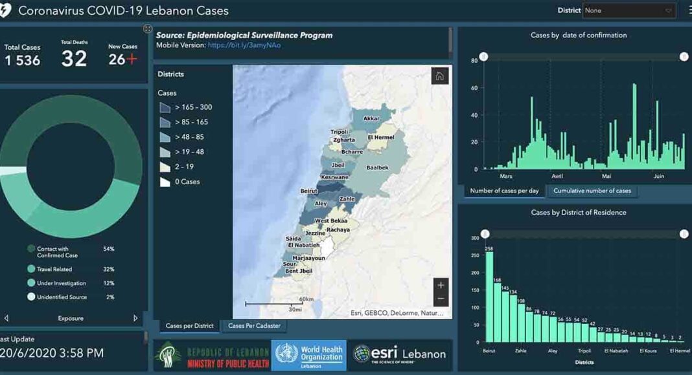Switch to Cases Per Cadaster tab
This screenshot has width=692, height=375.
coord(253,326)
